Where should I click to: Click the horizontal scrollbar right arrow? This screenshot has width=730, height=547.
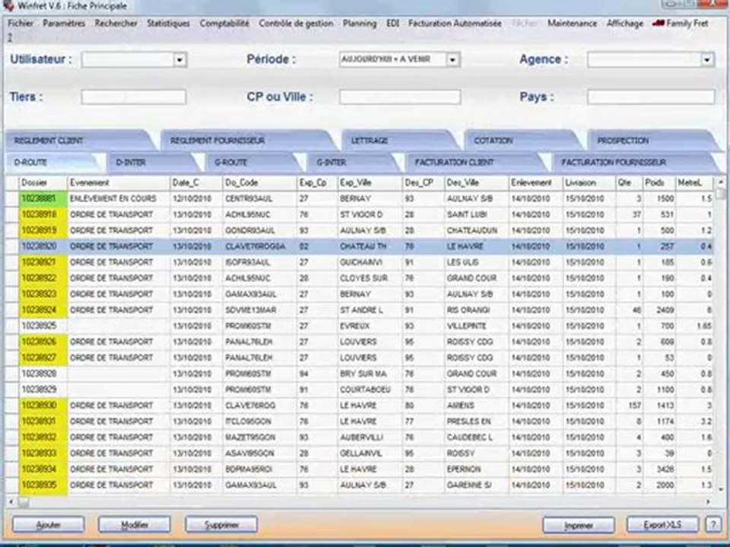point(709,502)
